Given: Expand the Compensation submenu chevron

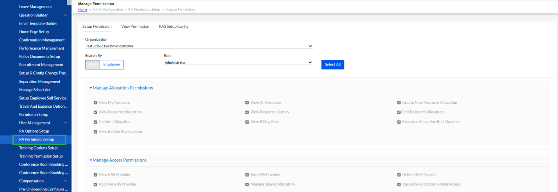Looking at the screenshot, I should (x=66, y=181).
